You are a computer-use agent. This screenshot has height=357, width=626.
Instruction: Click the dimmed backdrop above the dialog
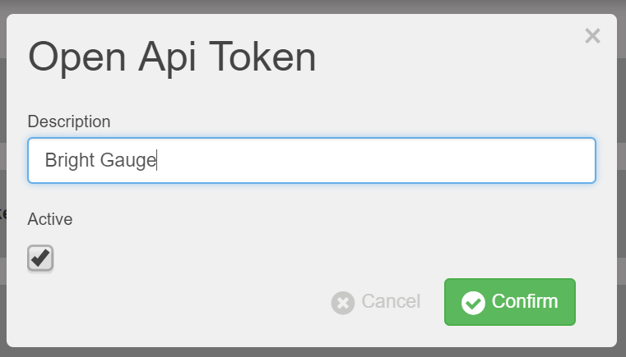[313, 6]
